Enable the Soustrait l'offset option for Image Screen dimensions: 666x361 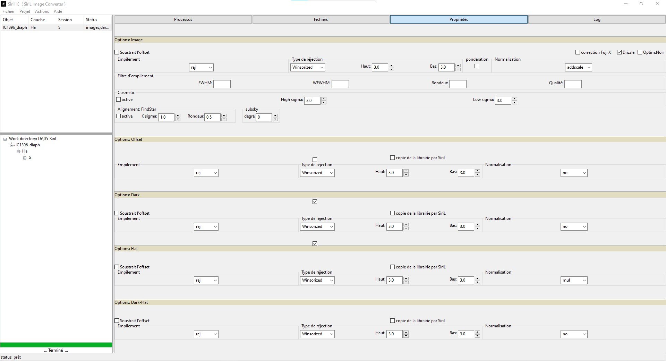[117, 52]
